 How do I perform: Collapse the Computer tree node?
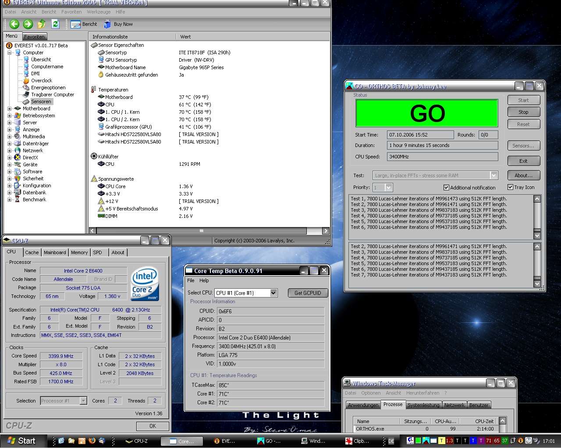pyautogui.click(x=10, y=52)
